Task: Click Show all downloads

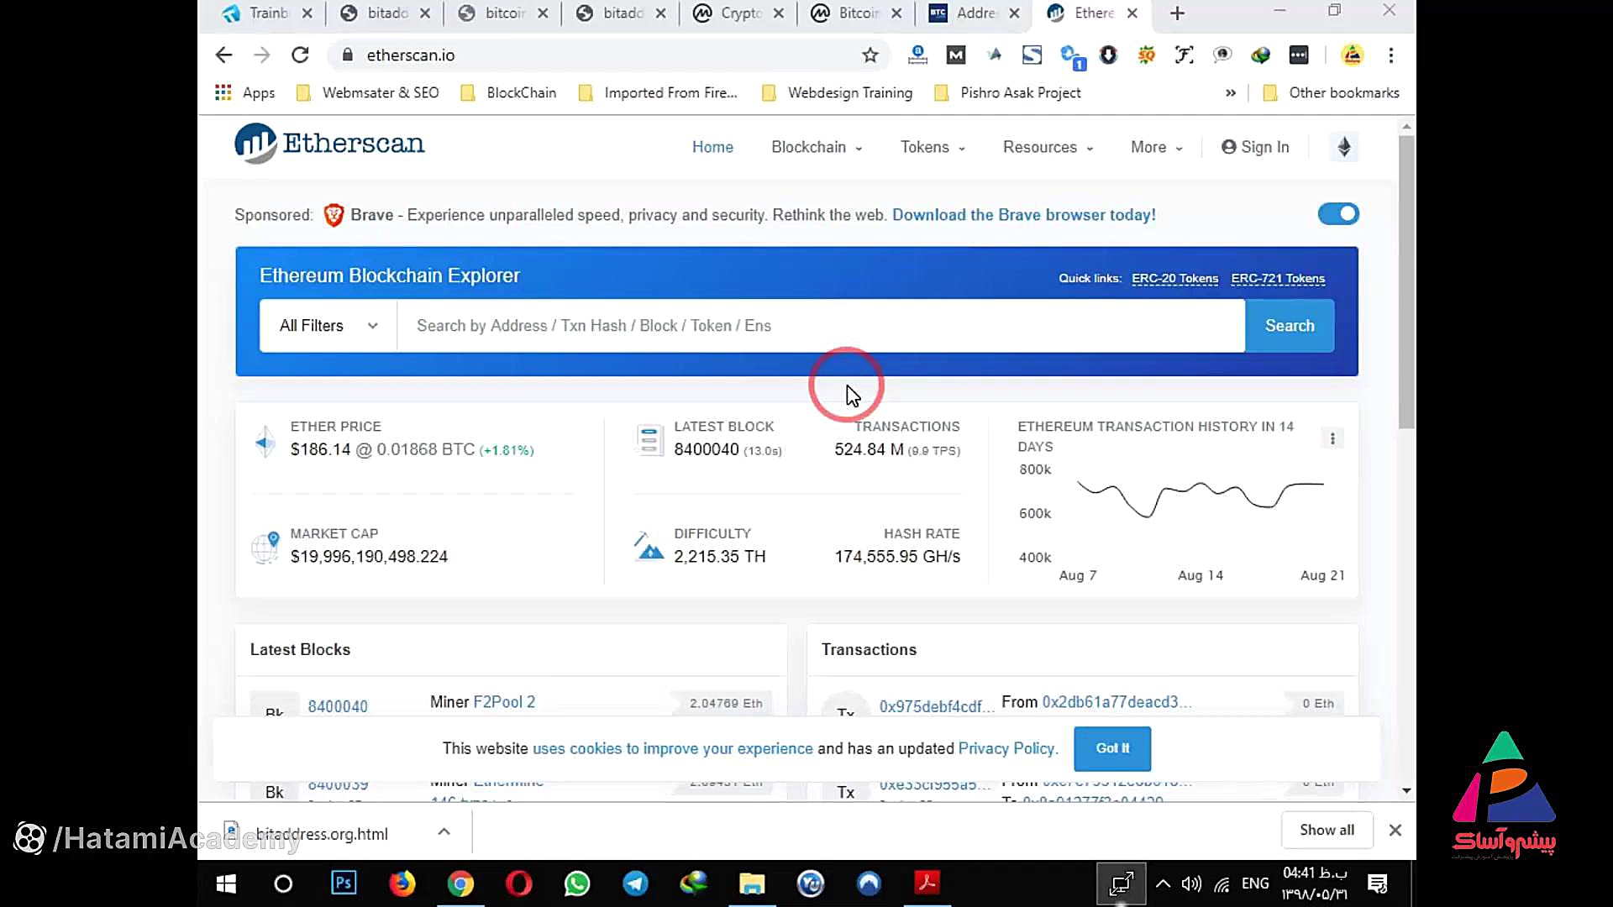Action: tap(1327, 830)
